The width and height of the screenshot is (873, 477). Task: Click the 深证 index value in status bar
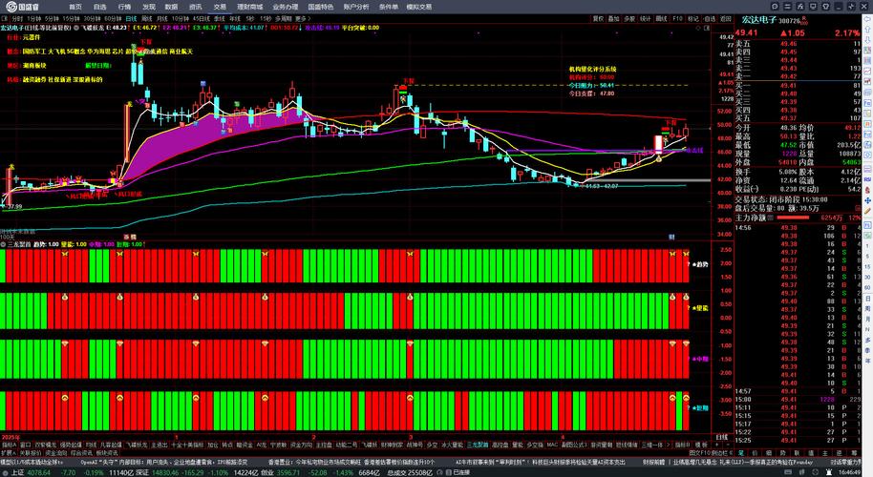tap(165, 472)
